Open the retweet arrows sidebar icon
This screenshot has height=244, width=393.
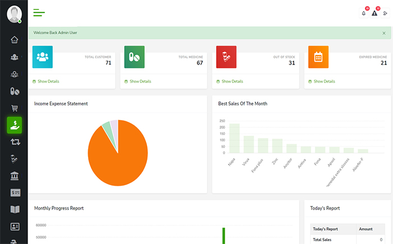point(15,142)
